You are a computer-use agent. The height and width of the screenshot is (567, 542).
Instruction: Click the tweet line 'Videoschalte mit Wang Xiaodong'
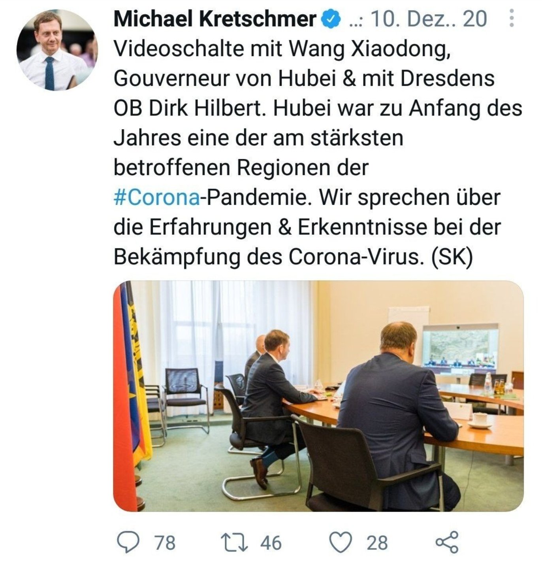282,49
